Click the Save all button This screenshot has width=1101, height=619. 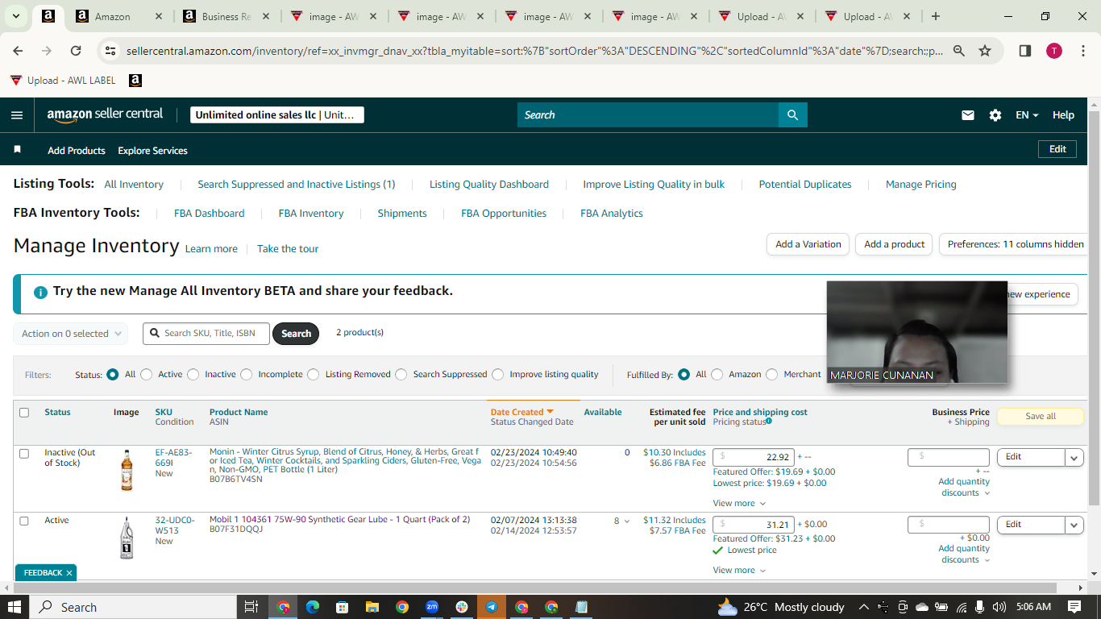pyautogui.click(x=1041, y=416)
